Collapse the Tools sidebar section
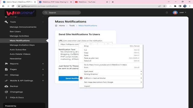This screenshot has height=108, width=193. 43,22
